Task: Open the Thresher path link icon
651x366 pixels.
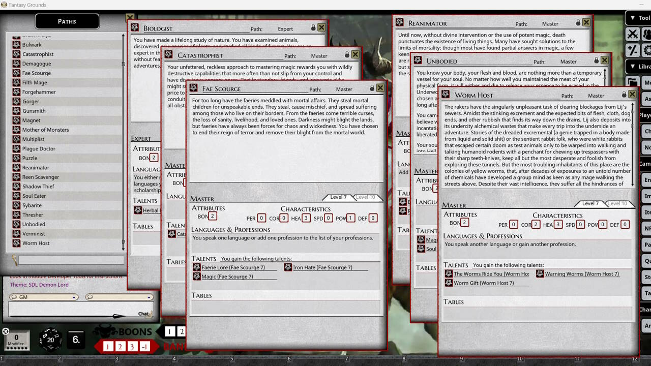Action: pyautogui.click(x=16, y=215)
